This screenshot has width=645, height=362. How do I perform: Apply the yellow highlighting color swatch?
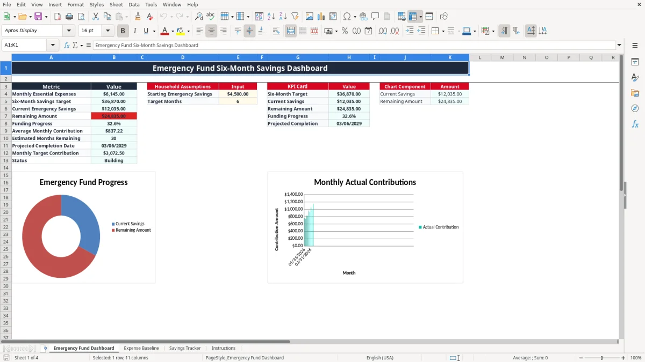tap(181, 31)
